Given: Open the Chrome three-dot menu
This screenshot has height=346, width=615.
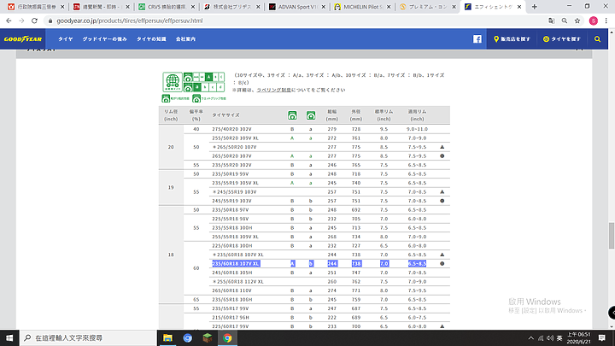Looking at the screenshot, I should coord(606,21).
